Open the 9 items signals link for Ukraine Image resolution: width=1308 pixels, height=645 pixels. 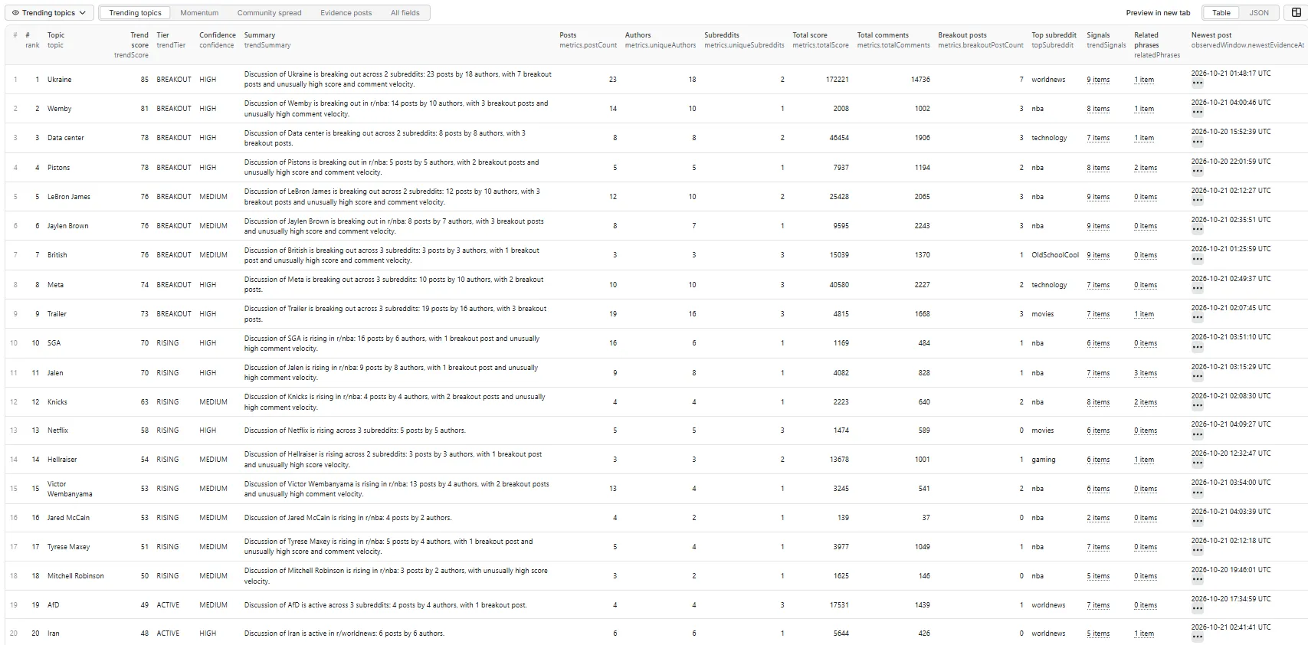(1098, 80)
